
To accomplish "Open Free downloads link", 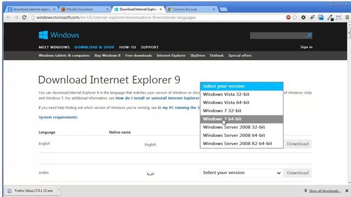I will (x=139, y=55).
